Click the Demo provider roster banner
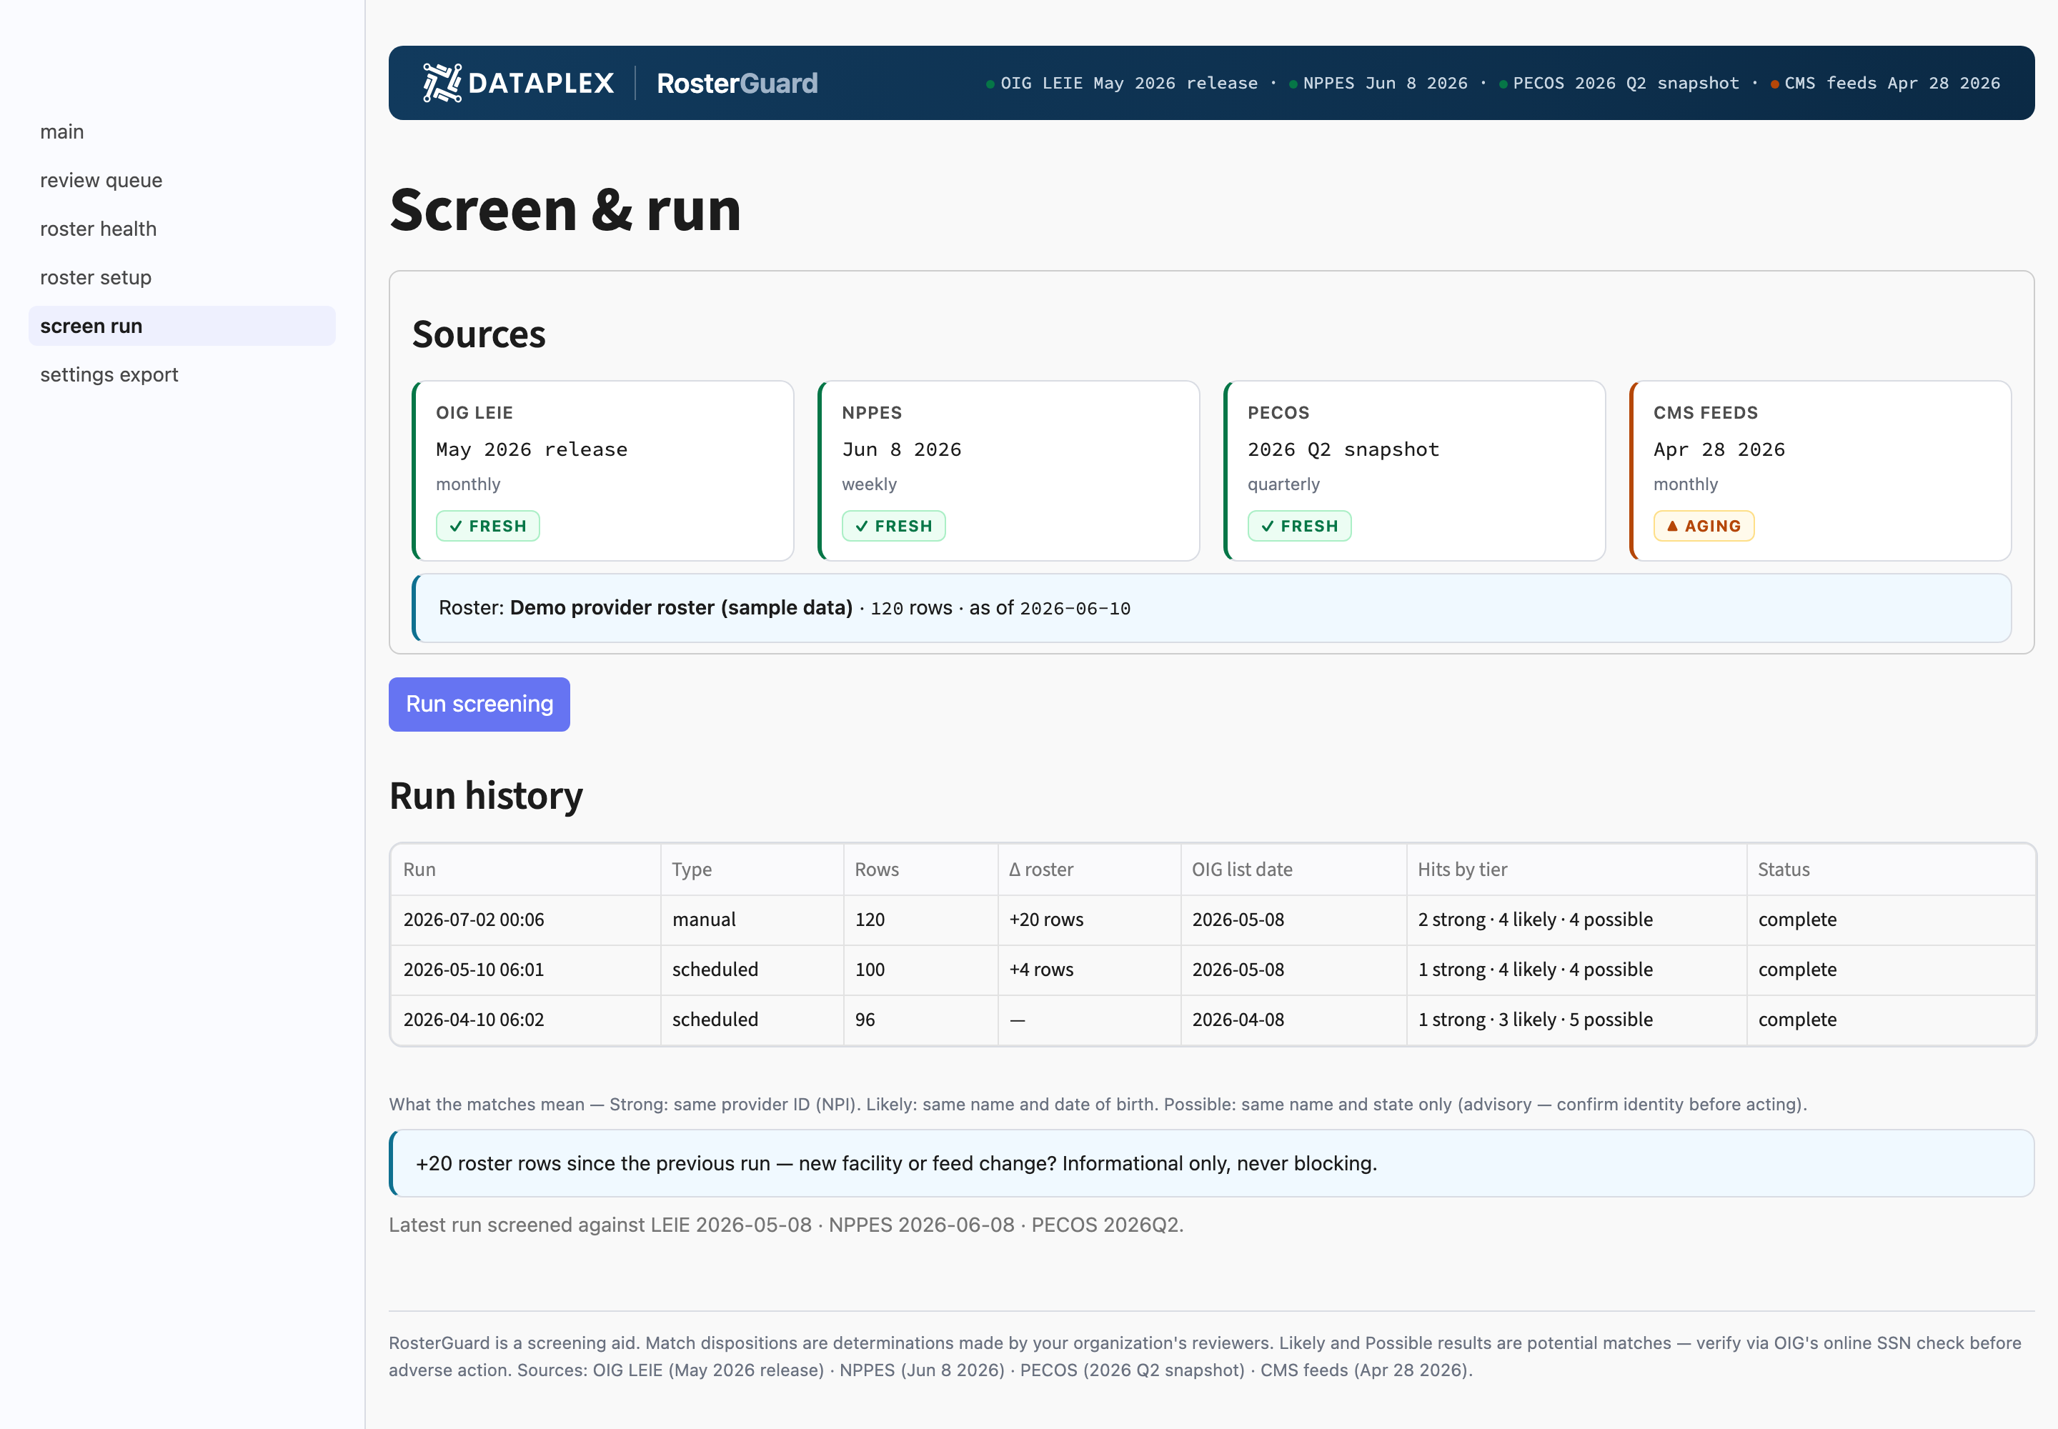2058x1429 pixels. 1212,608
